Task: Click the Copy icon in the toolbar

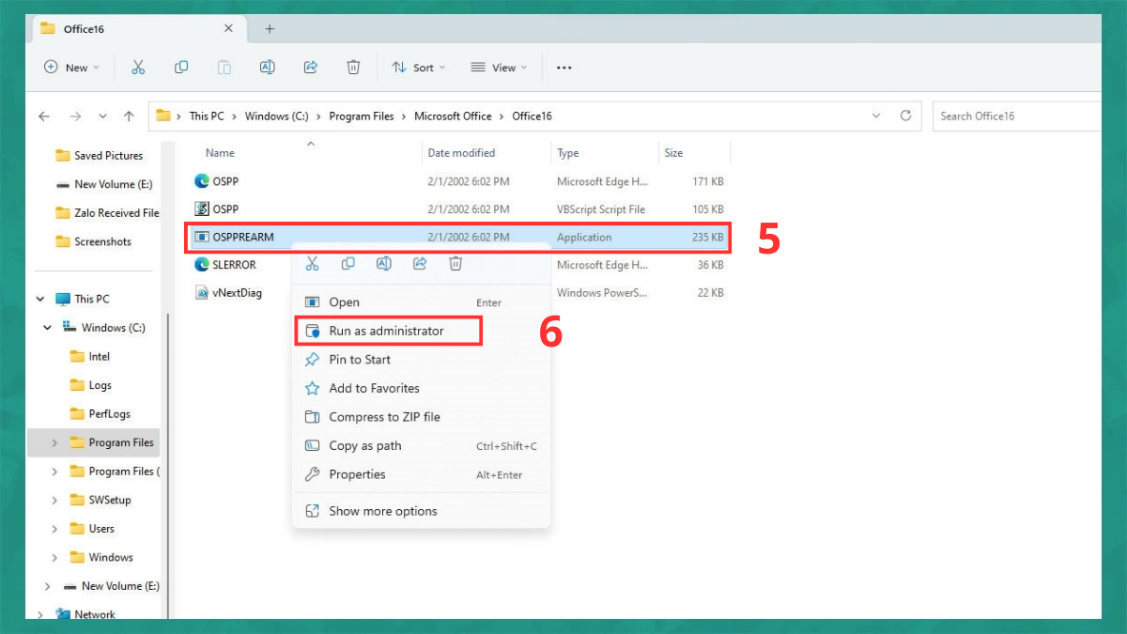Action: [x=181, y=68]
